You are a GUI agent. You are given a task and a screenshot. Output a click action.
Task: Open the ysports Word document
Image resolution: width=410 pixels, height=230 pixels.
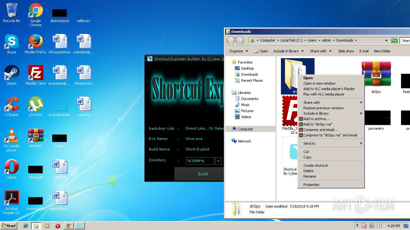(x=84, y=107)
